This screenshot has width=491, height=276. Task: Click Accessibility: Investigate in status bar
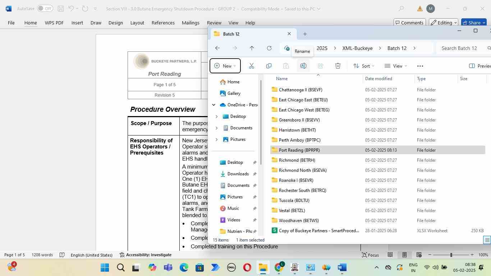pyautogui.click(x=146, y=255)
